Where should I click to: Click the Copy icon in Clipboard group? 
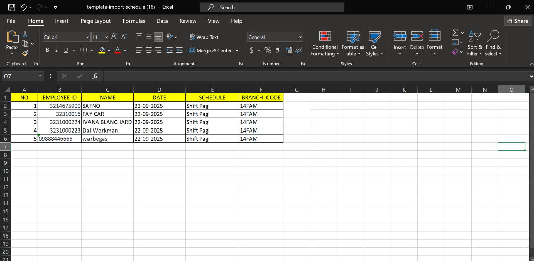pyautogui.click(x=25, y=44)
